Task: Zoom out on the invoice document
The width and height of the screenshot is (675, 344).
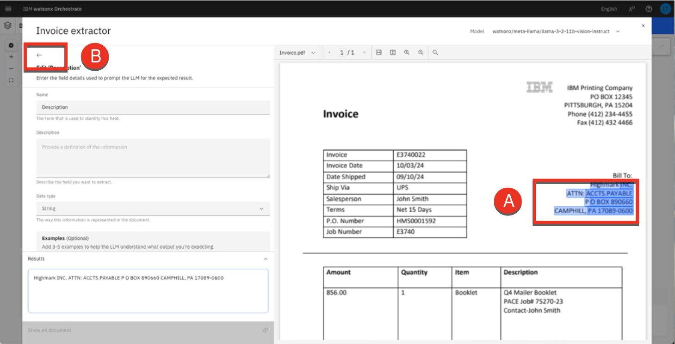Action: (421, 53)
